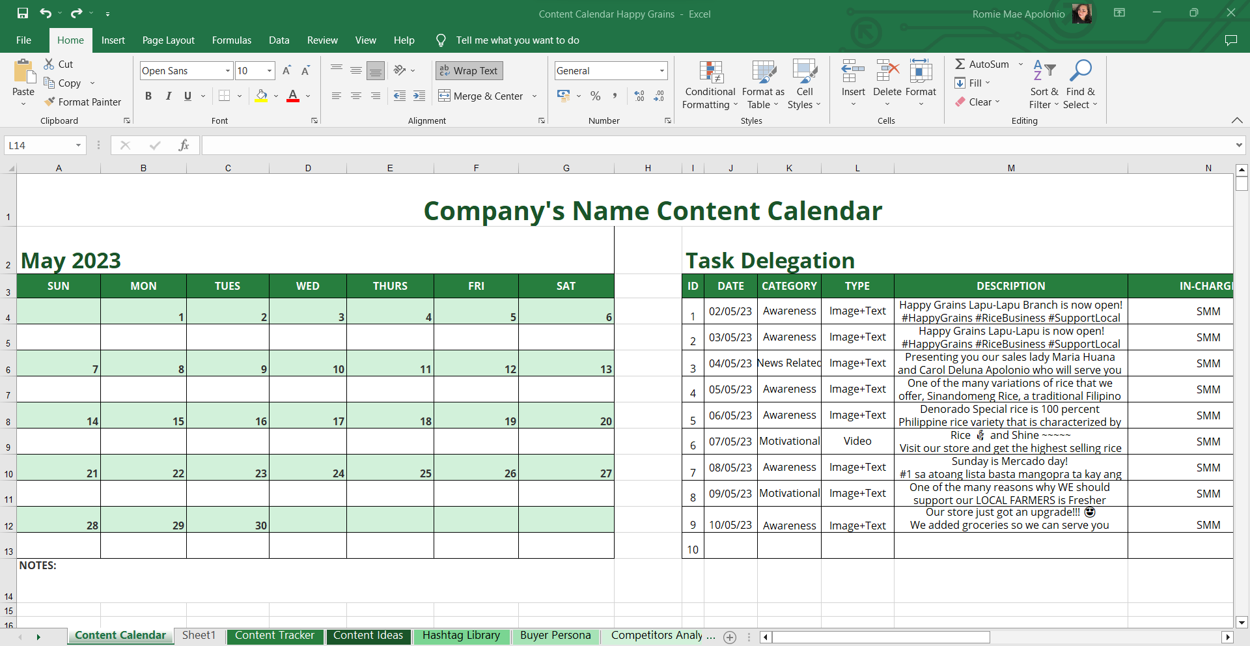The height and width of the screenshot is (646, 1250).
Task: Expand the Merge & Center dropdown arrow
Action: tap(535, 96)
